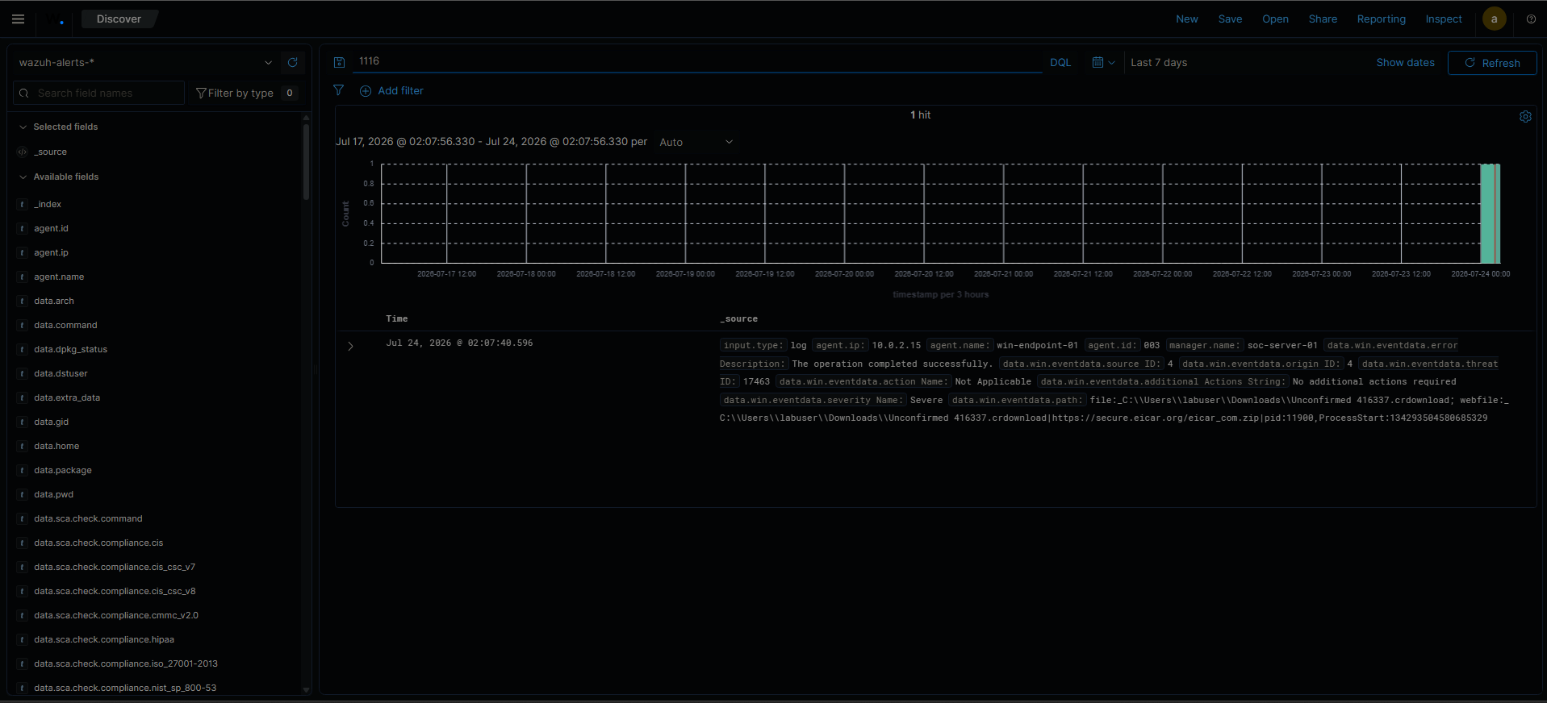Select the data.package field
Image resolution: width=1547 pixels, height=703 pixels.
pyautogui.click(x=63, y=470)
